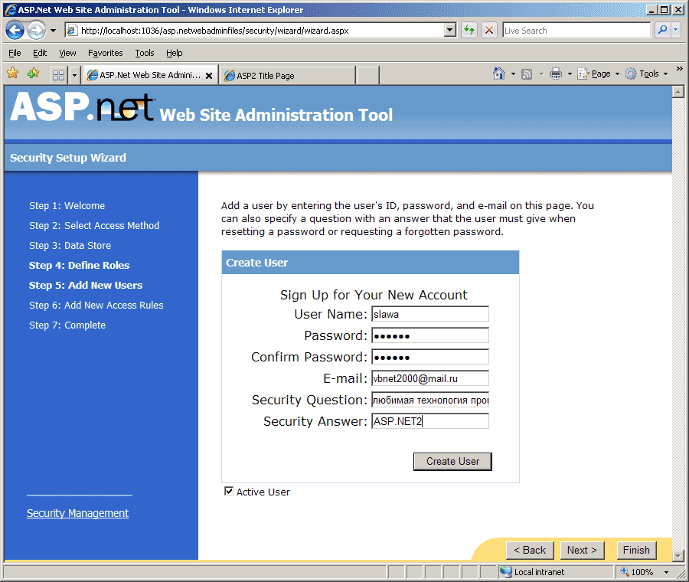689x582 pixels.
Task: Click the Add to Favorites icon
Action: pos(33,74)
